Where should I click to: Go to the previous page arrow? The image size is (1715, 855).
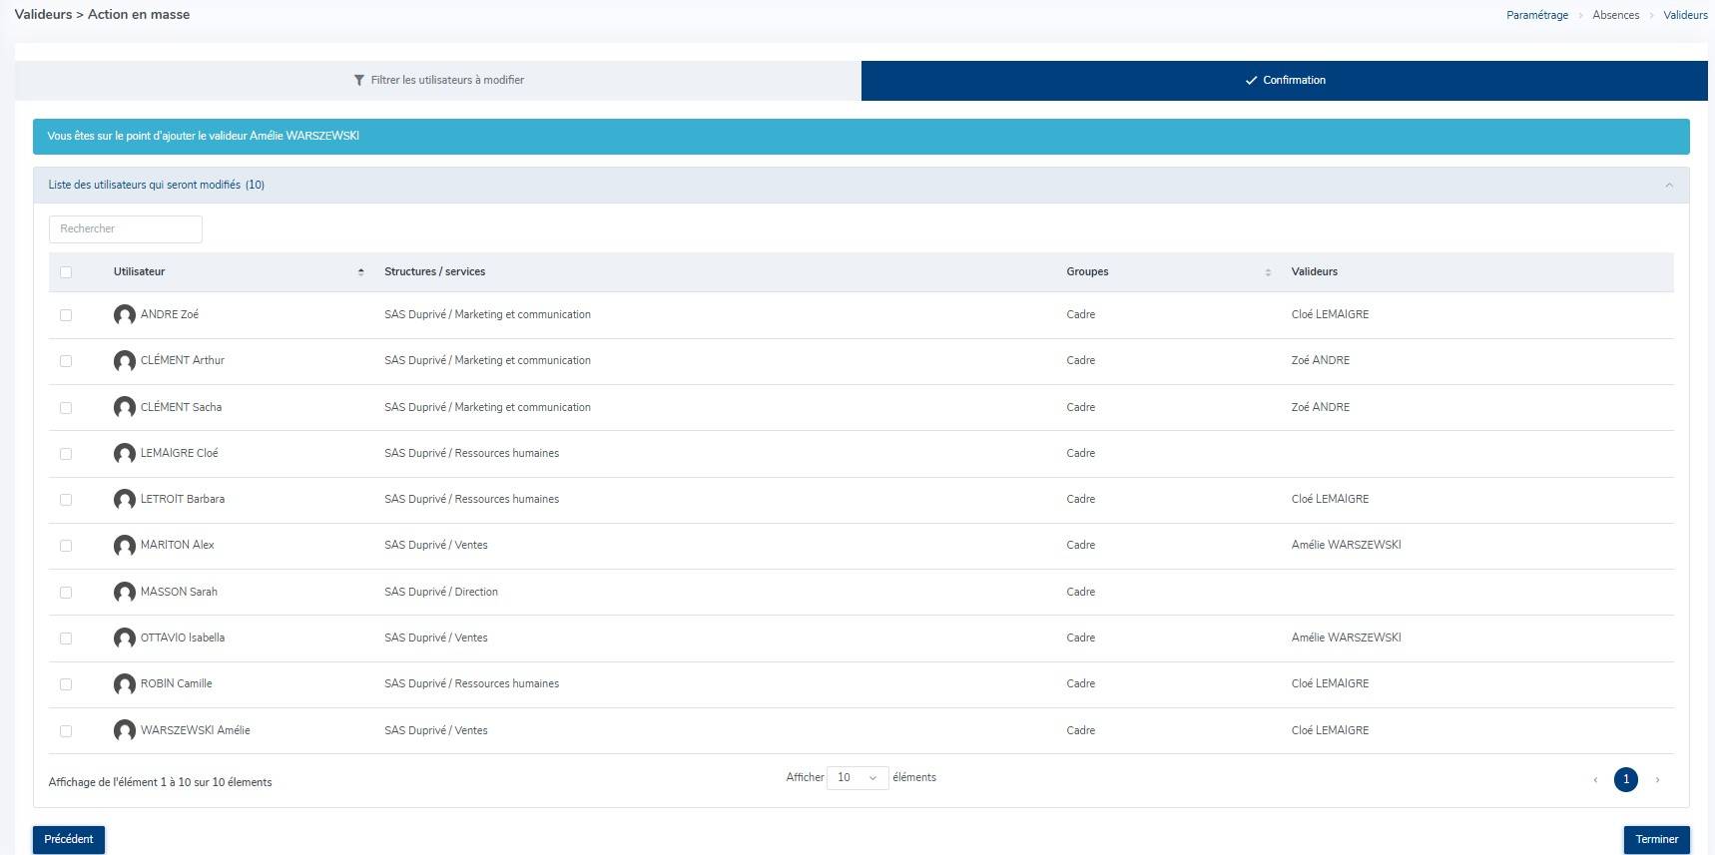(1595, 780)
